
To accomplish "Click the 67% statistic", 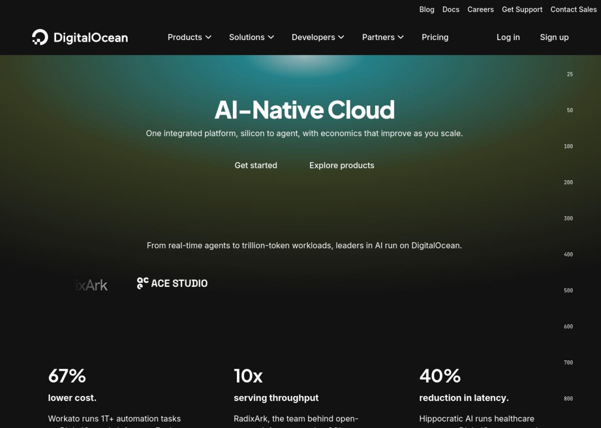I will pyautogui.click(x=67, y=376).
